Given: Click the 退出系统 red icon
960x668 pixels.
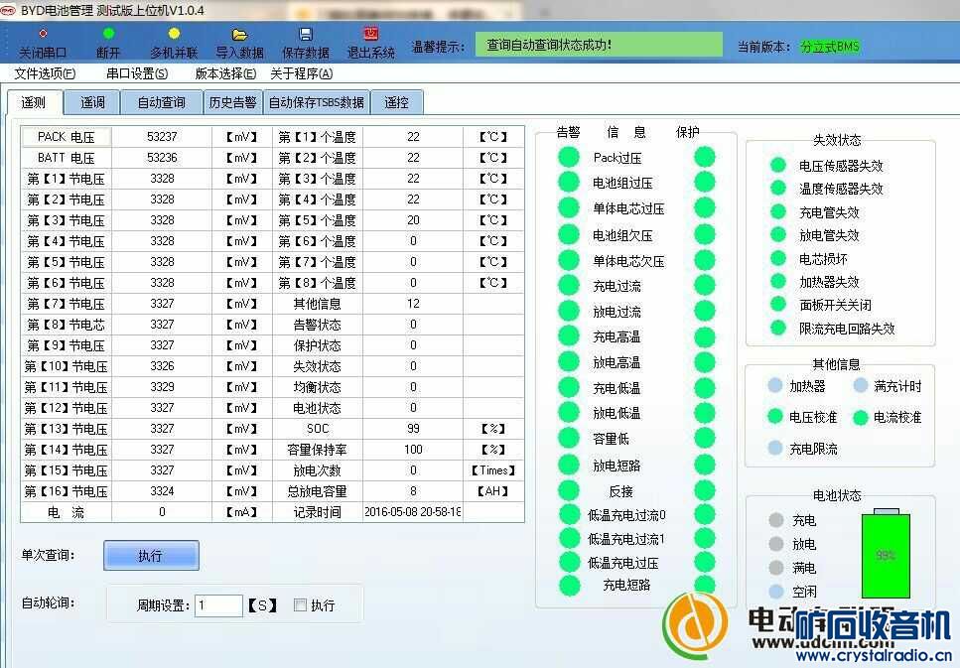Looking at the screenshot, I should 371,34.
